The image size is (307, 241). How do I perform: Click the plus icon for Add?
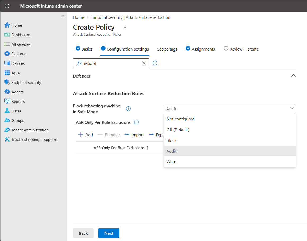click(80, 135)
